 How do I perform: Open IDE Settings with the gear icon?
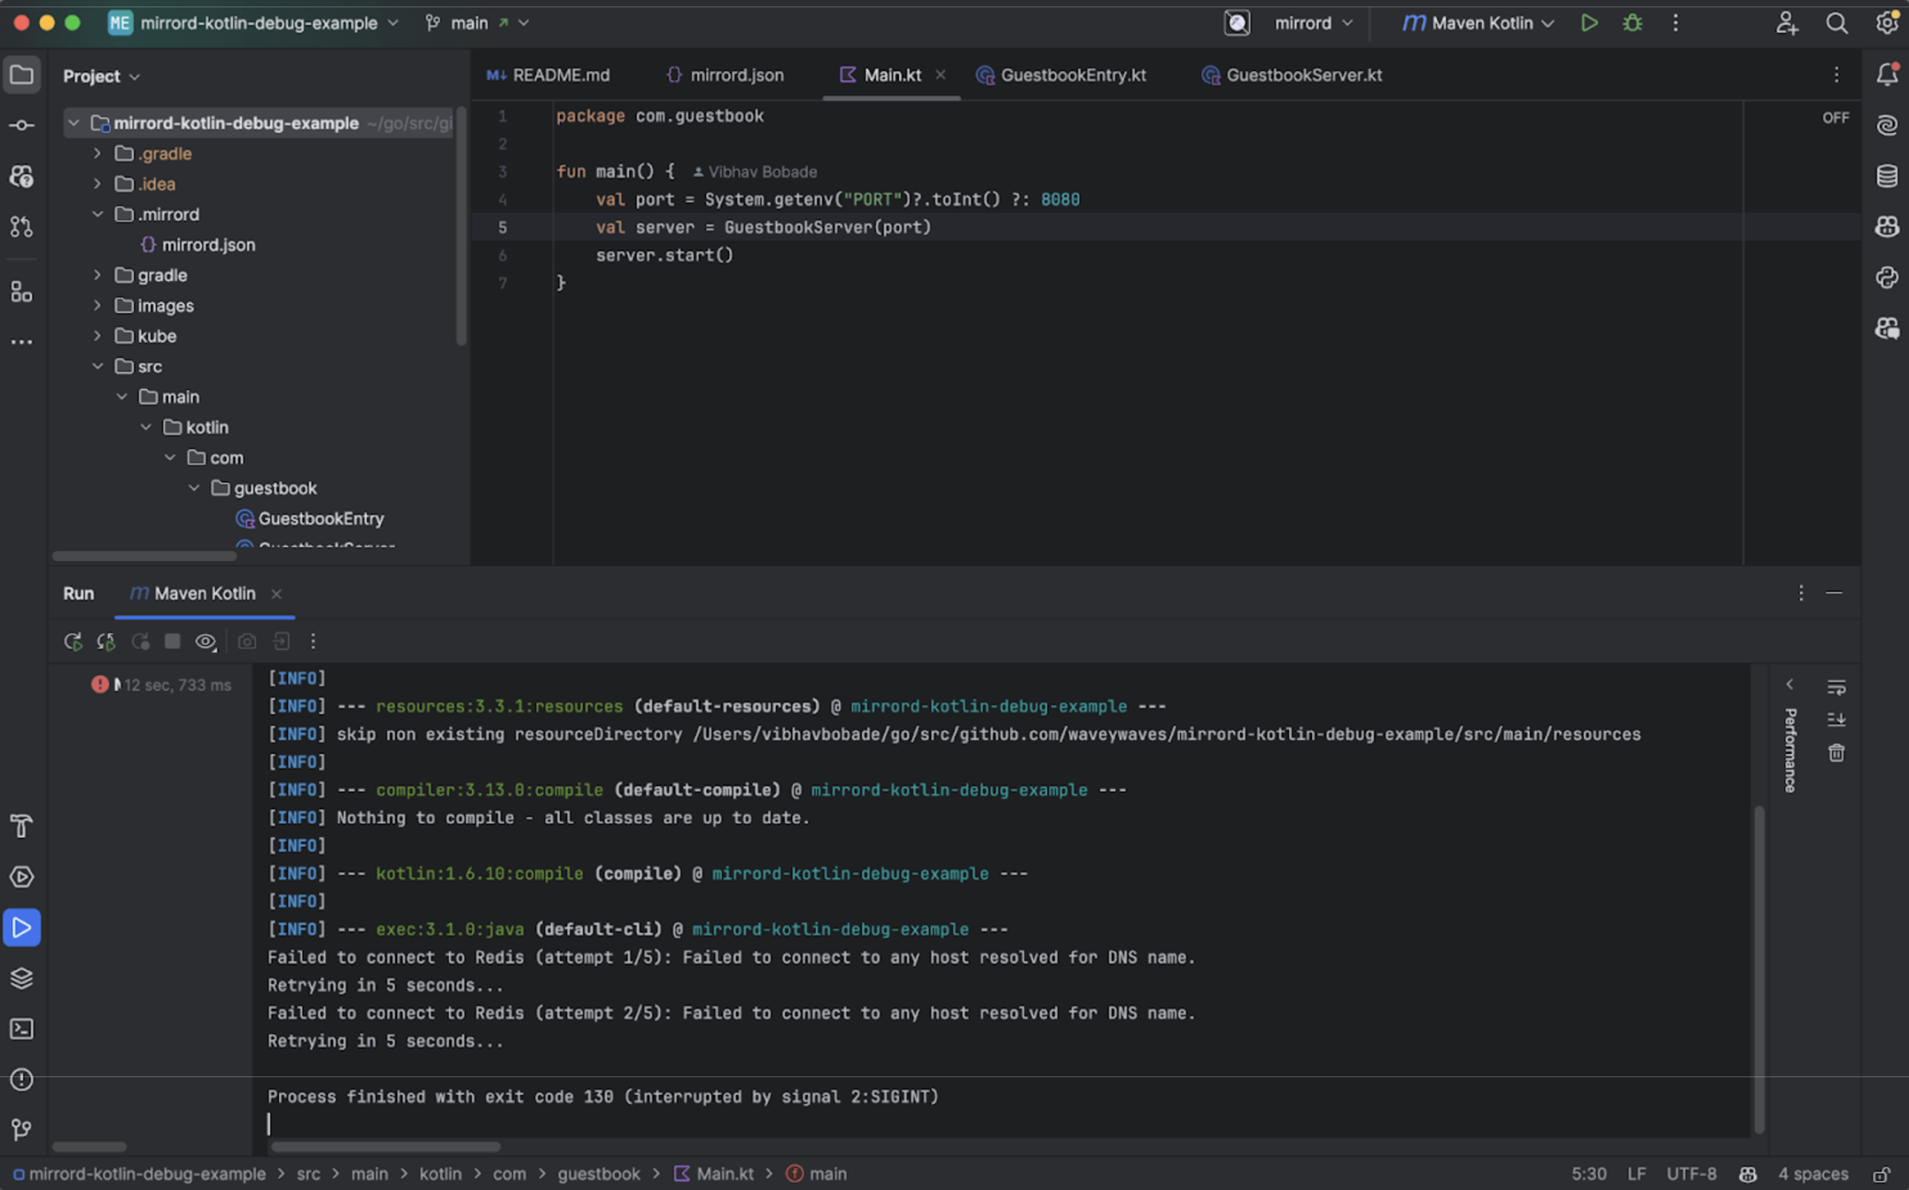point(1887,22)
